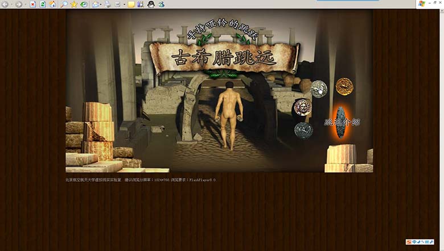The image size is (444, 251).
Task: Print the page using the printer icon
Action: pyautogui.click(x=107, y=4)
